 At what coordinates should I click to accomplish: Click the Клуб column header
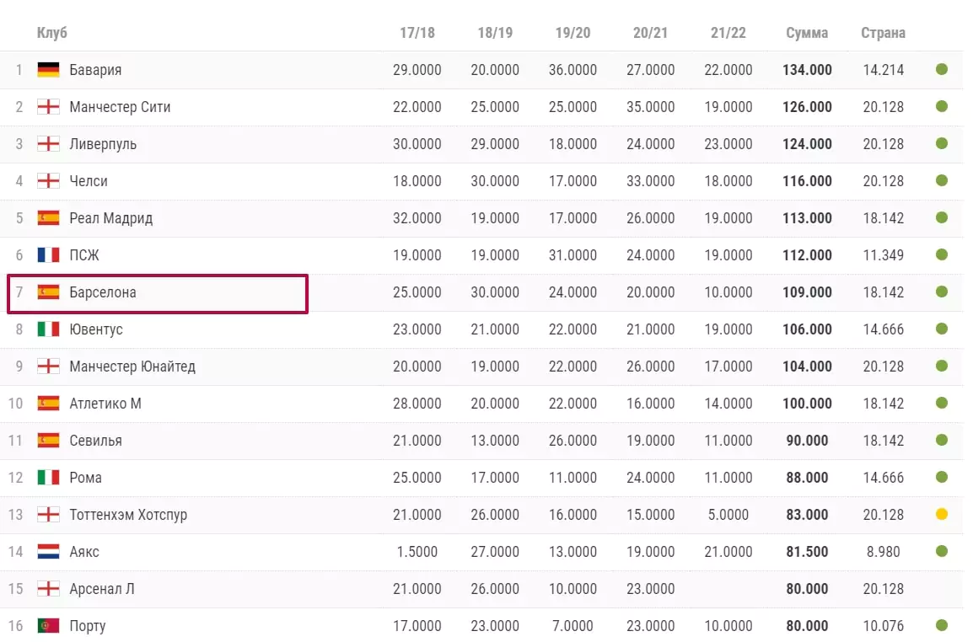click(52, 32)
